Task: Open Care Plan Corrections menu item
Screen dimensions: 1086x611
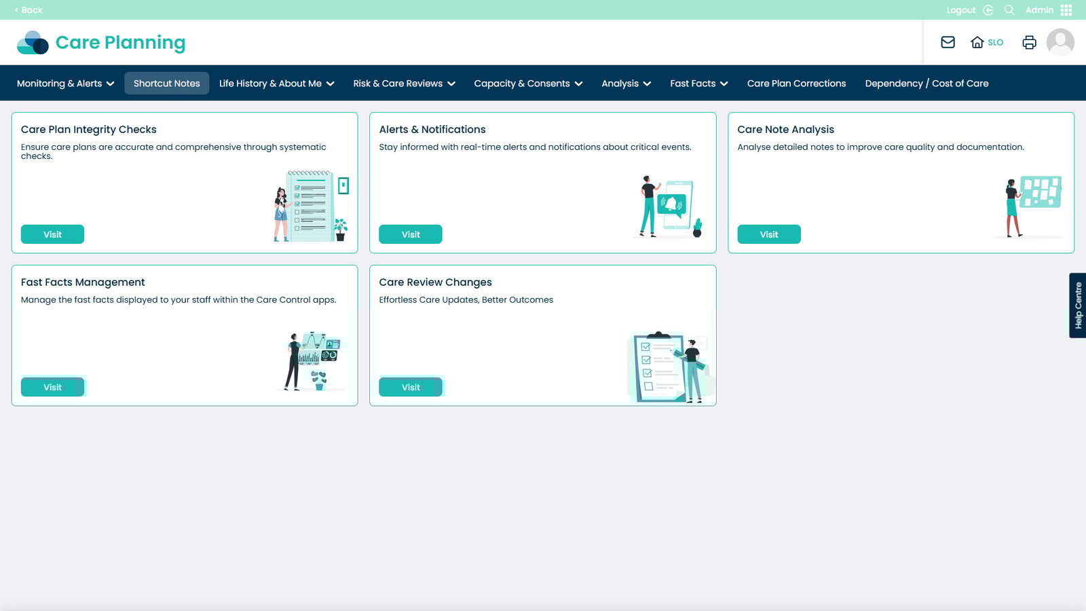Action: [796, 84]
